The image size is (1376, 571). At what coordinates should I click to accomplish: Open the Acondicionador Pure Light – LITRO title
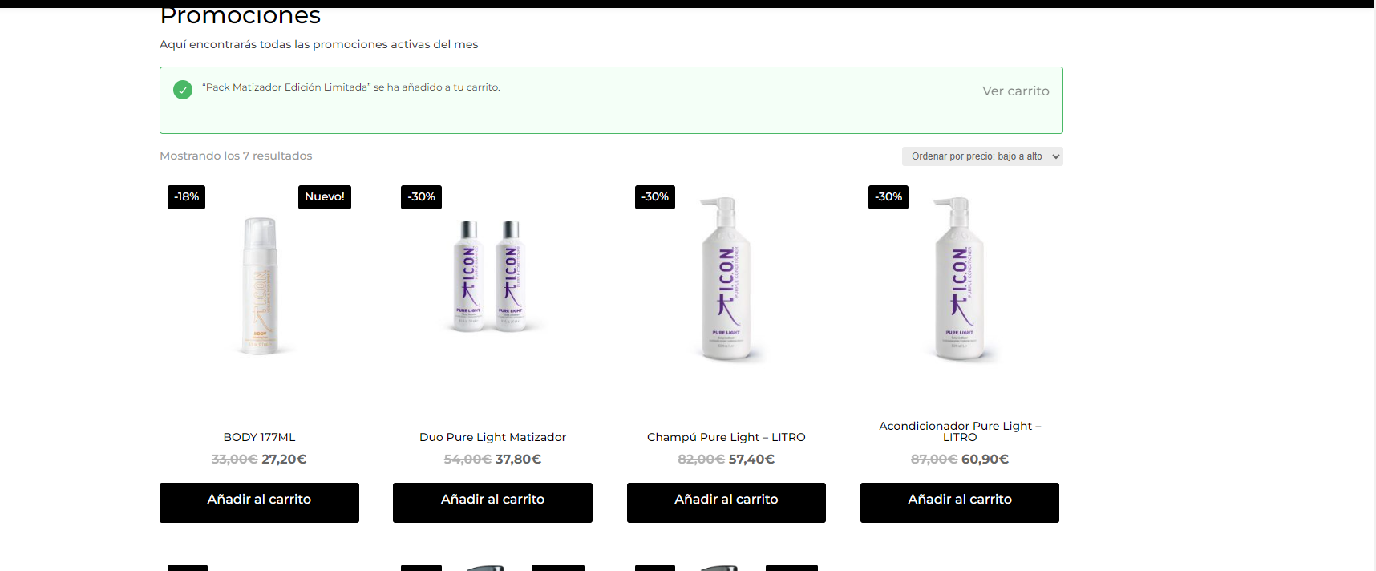click(x=960, y=431)
